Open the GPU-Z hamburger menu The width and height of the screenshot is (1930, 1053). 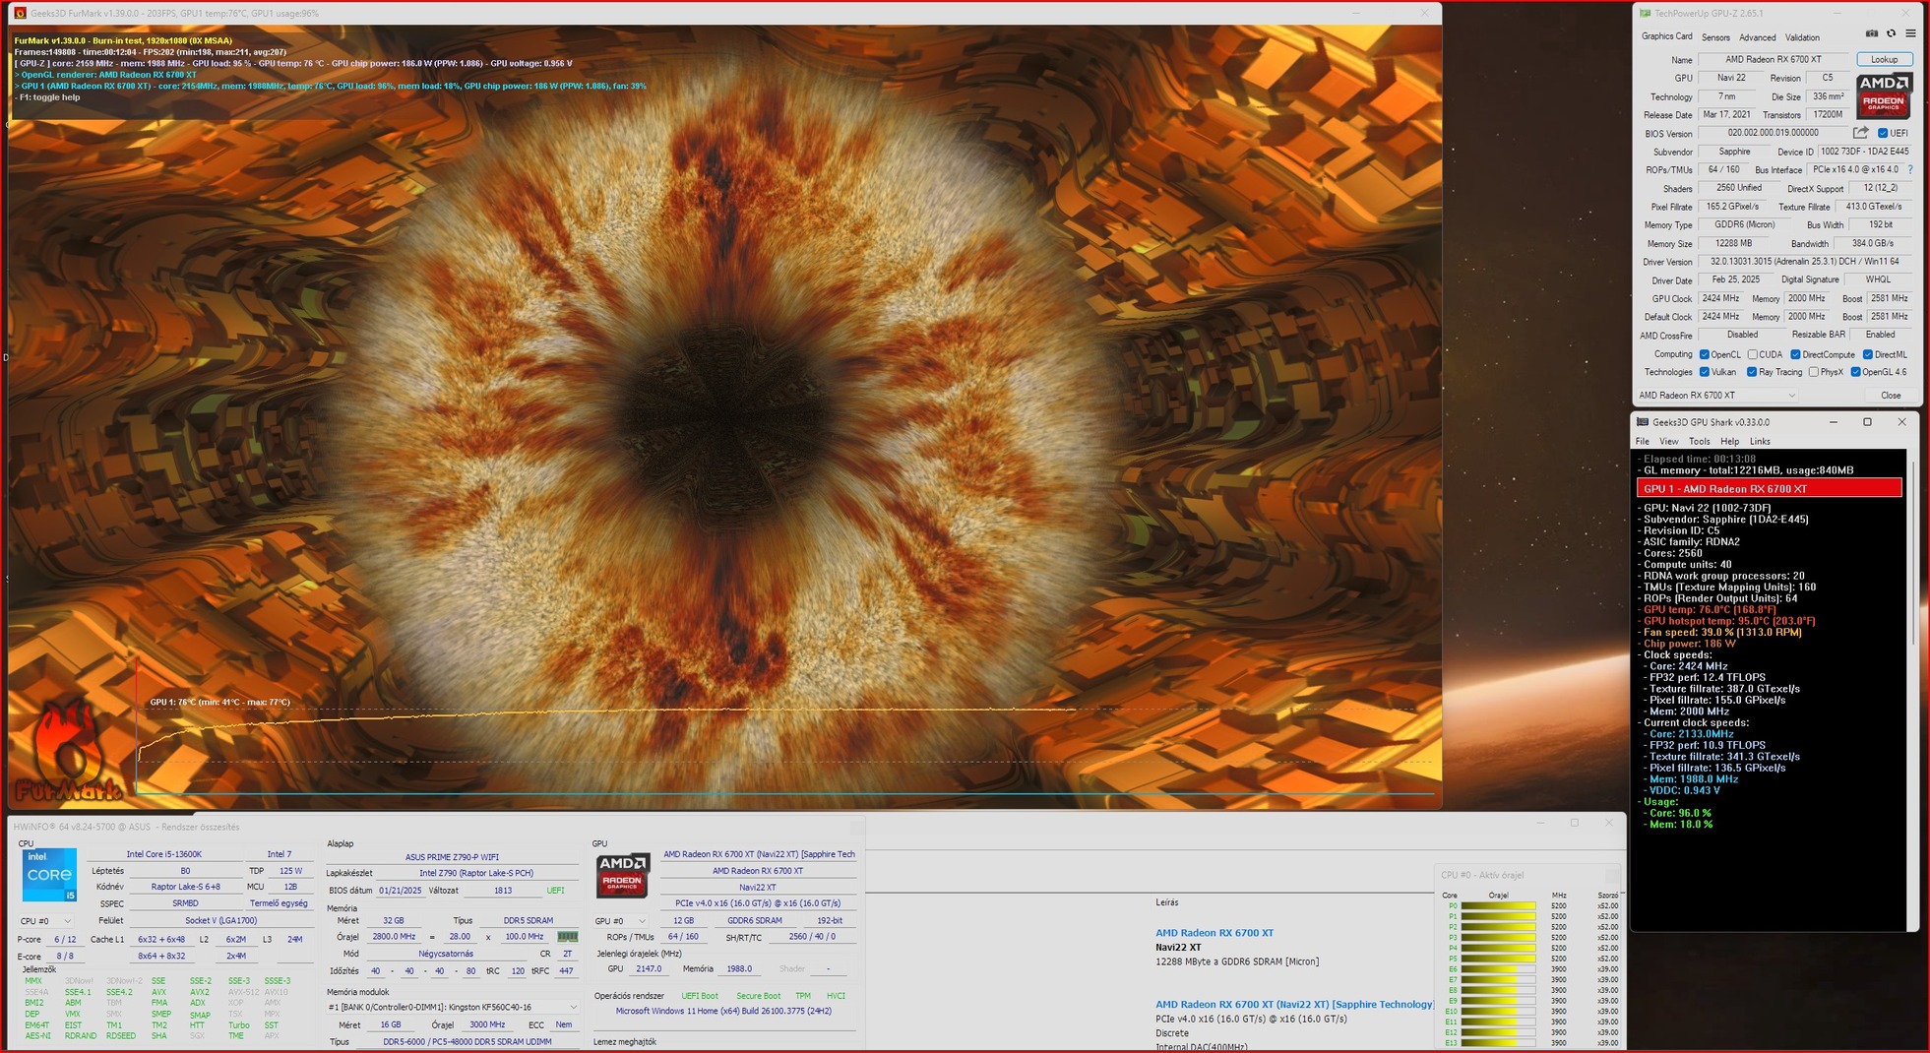(x=1910, y=34)
